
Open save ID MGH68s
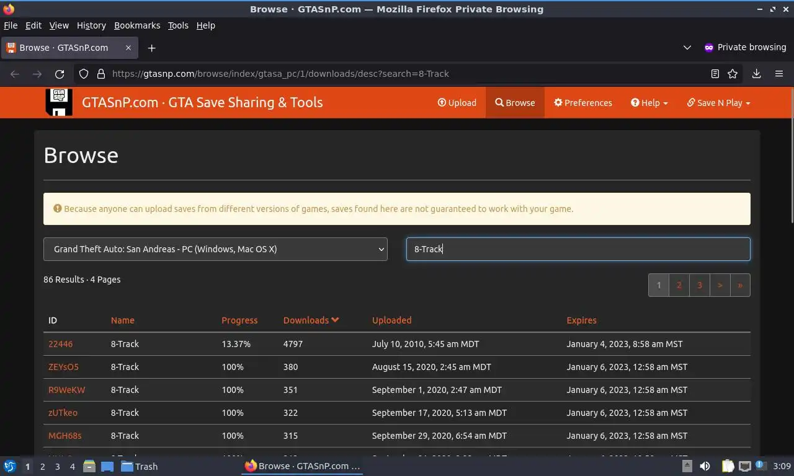click(x=65, y=436)
